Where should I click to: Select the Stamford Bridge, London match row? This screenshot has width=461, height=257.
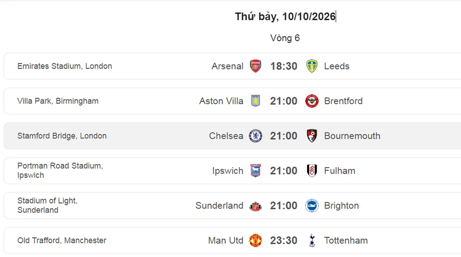[x=232, y=136]
